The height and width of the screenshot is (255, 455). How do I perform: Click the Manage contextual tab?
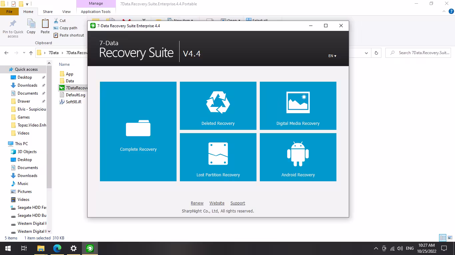pos(96,4)
